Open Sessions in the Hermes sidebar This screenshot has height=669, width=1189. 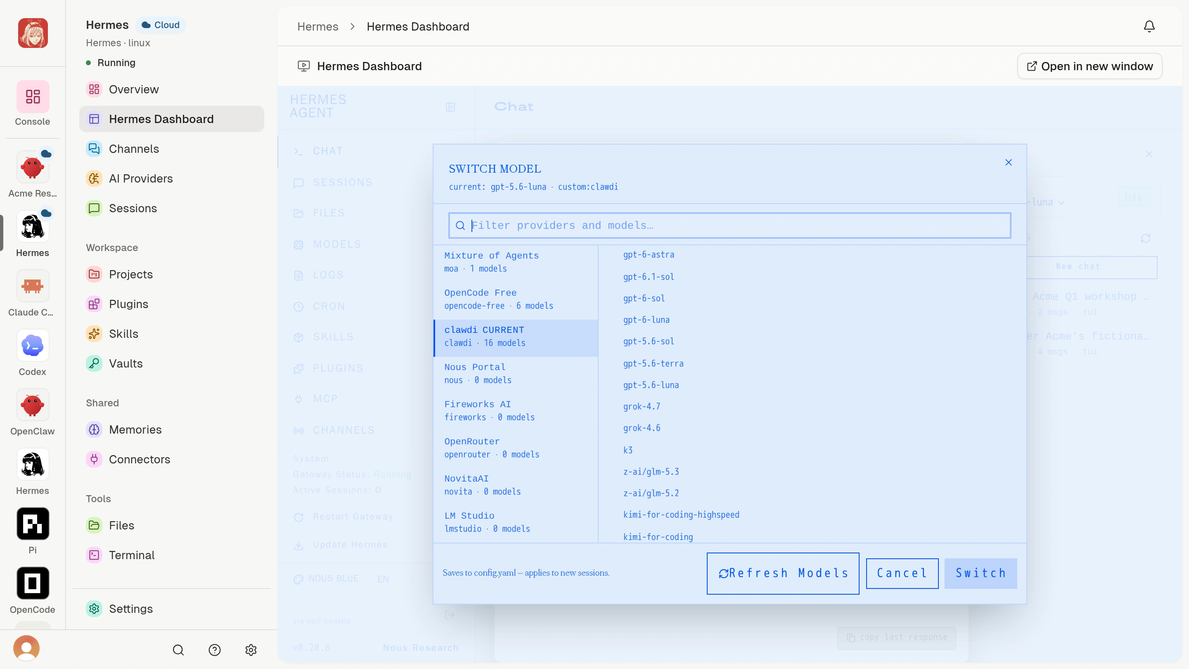tap(172, 208)
